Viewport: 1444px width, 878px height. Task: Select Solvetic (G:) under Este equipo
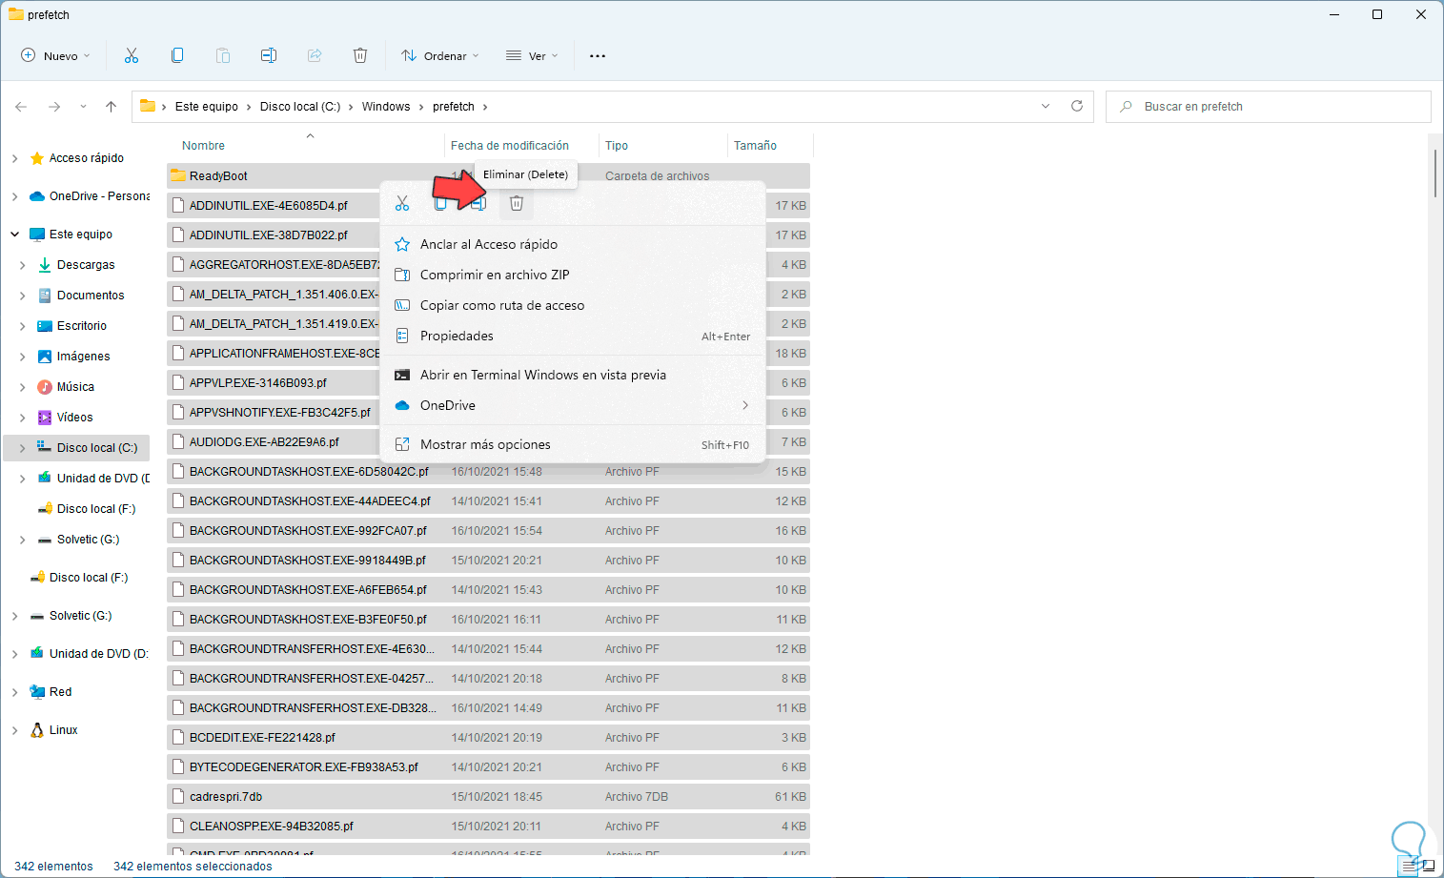[88, 540]
